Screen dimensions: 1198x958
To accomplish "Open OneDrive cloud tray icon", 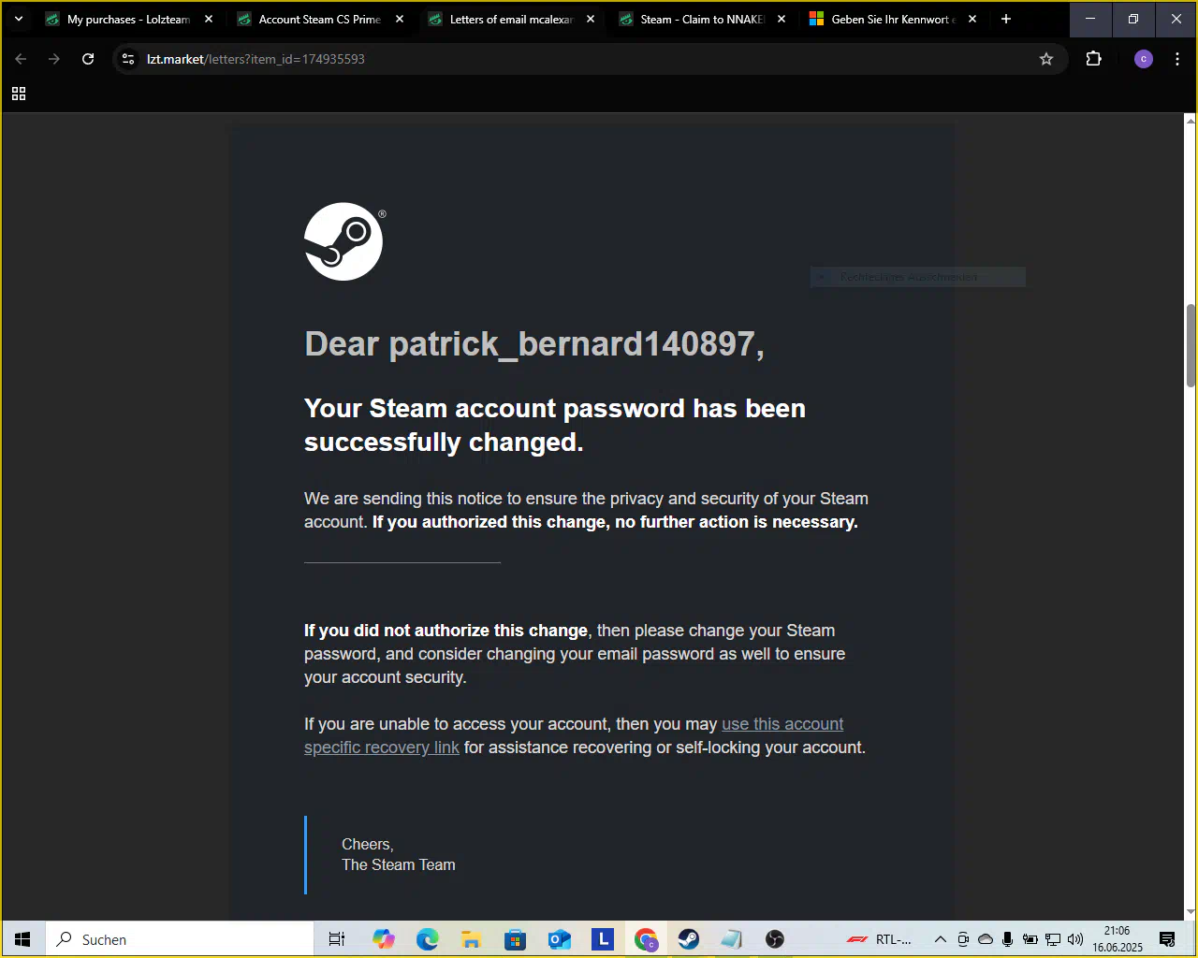I will coord(986,939).
